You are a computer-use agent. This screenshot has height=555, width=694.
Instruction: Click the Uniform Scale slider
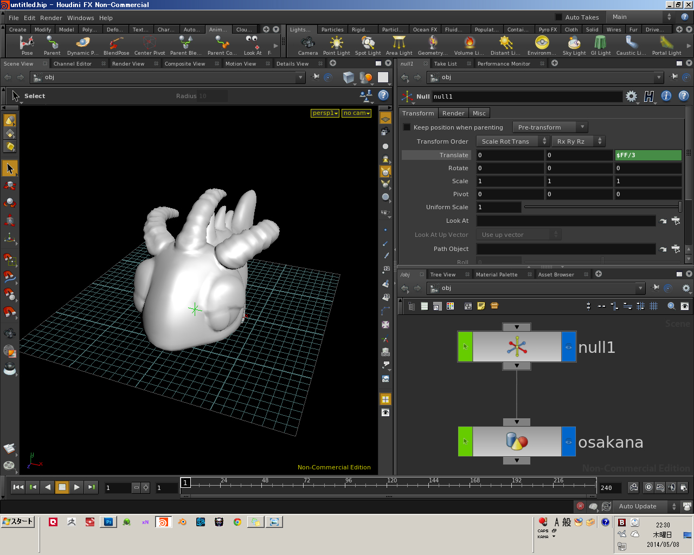click(602, 207)
